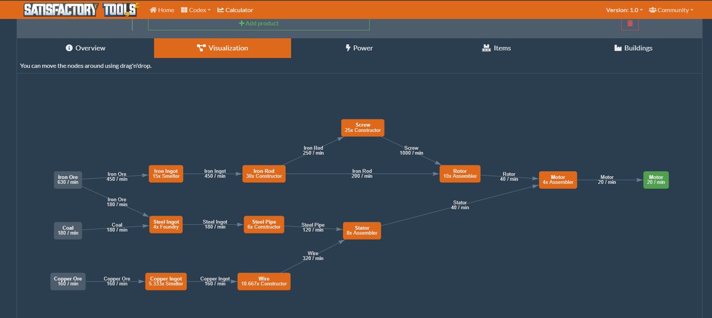Click the Motor 20 / min edge label
This screenshot has height=318, width=712.
point(607,179)
